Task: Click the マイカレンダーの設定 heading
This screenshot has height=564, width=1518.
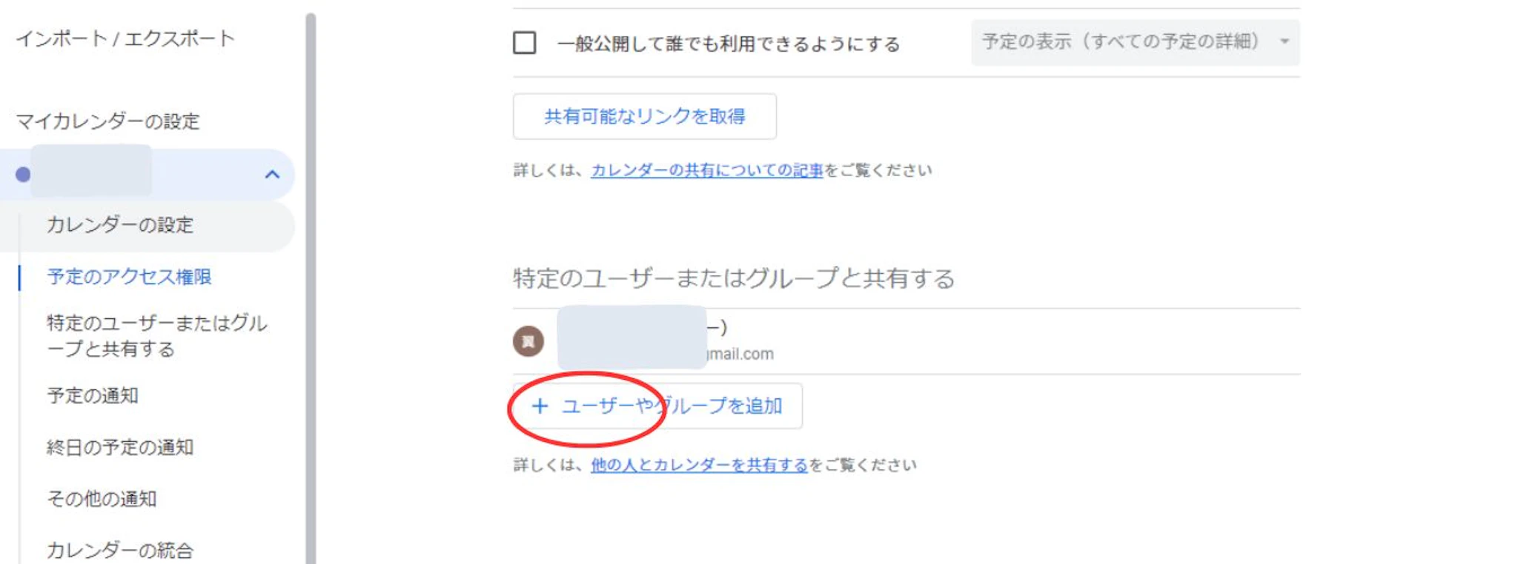Action: (108, 121)
